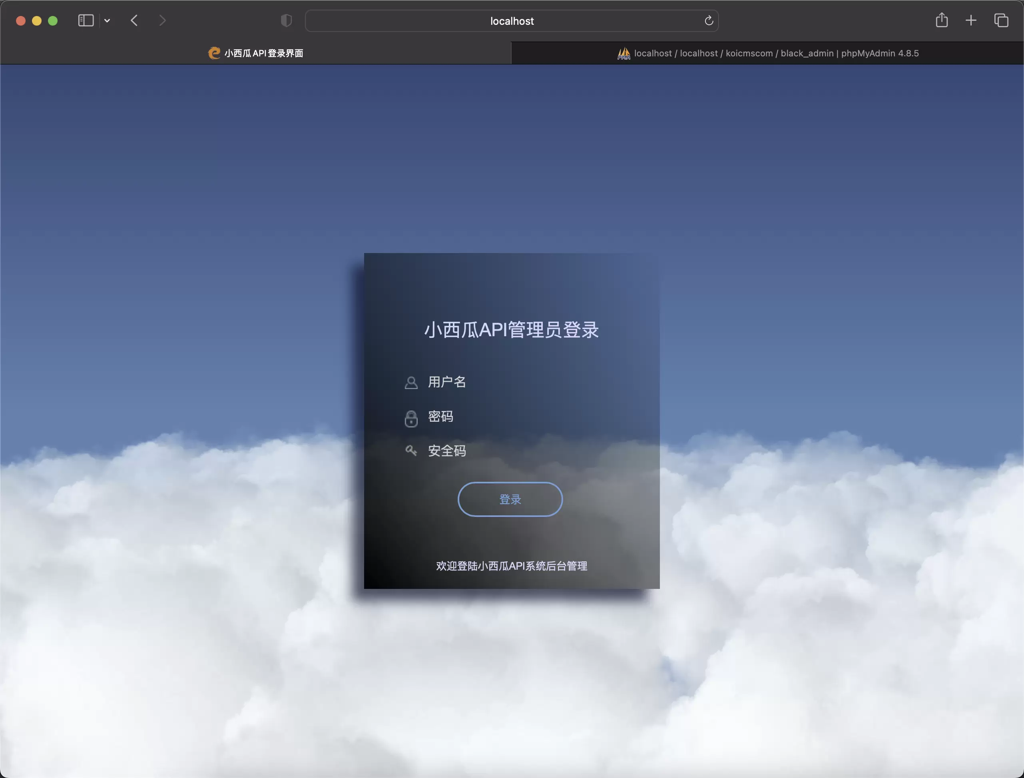Click the padlock icon beside 密码

point(410,418)
